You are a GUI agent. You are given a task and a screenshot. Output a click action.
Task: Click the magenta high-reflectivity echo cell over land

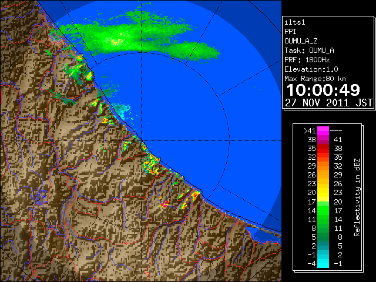pos(164,204)
